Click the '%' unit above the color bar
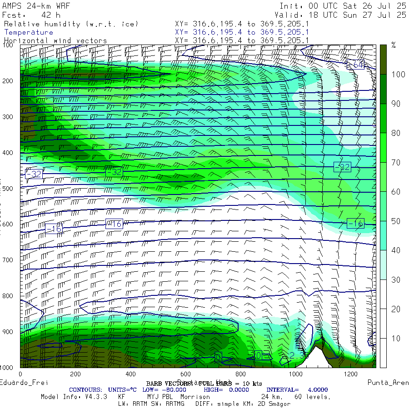The height and width of the screenshot is (409, 409). 394,45
